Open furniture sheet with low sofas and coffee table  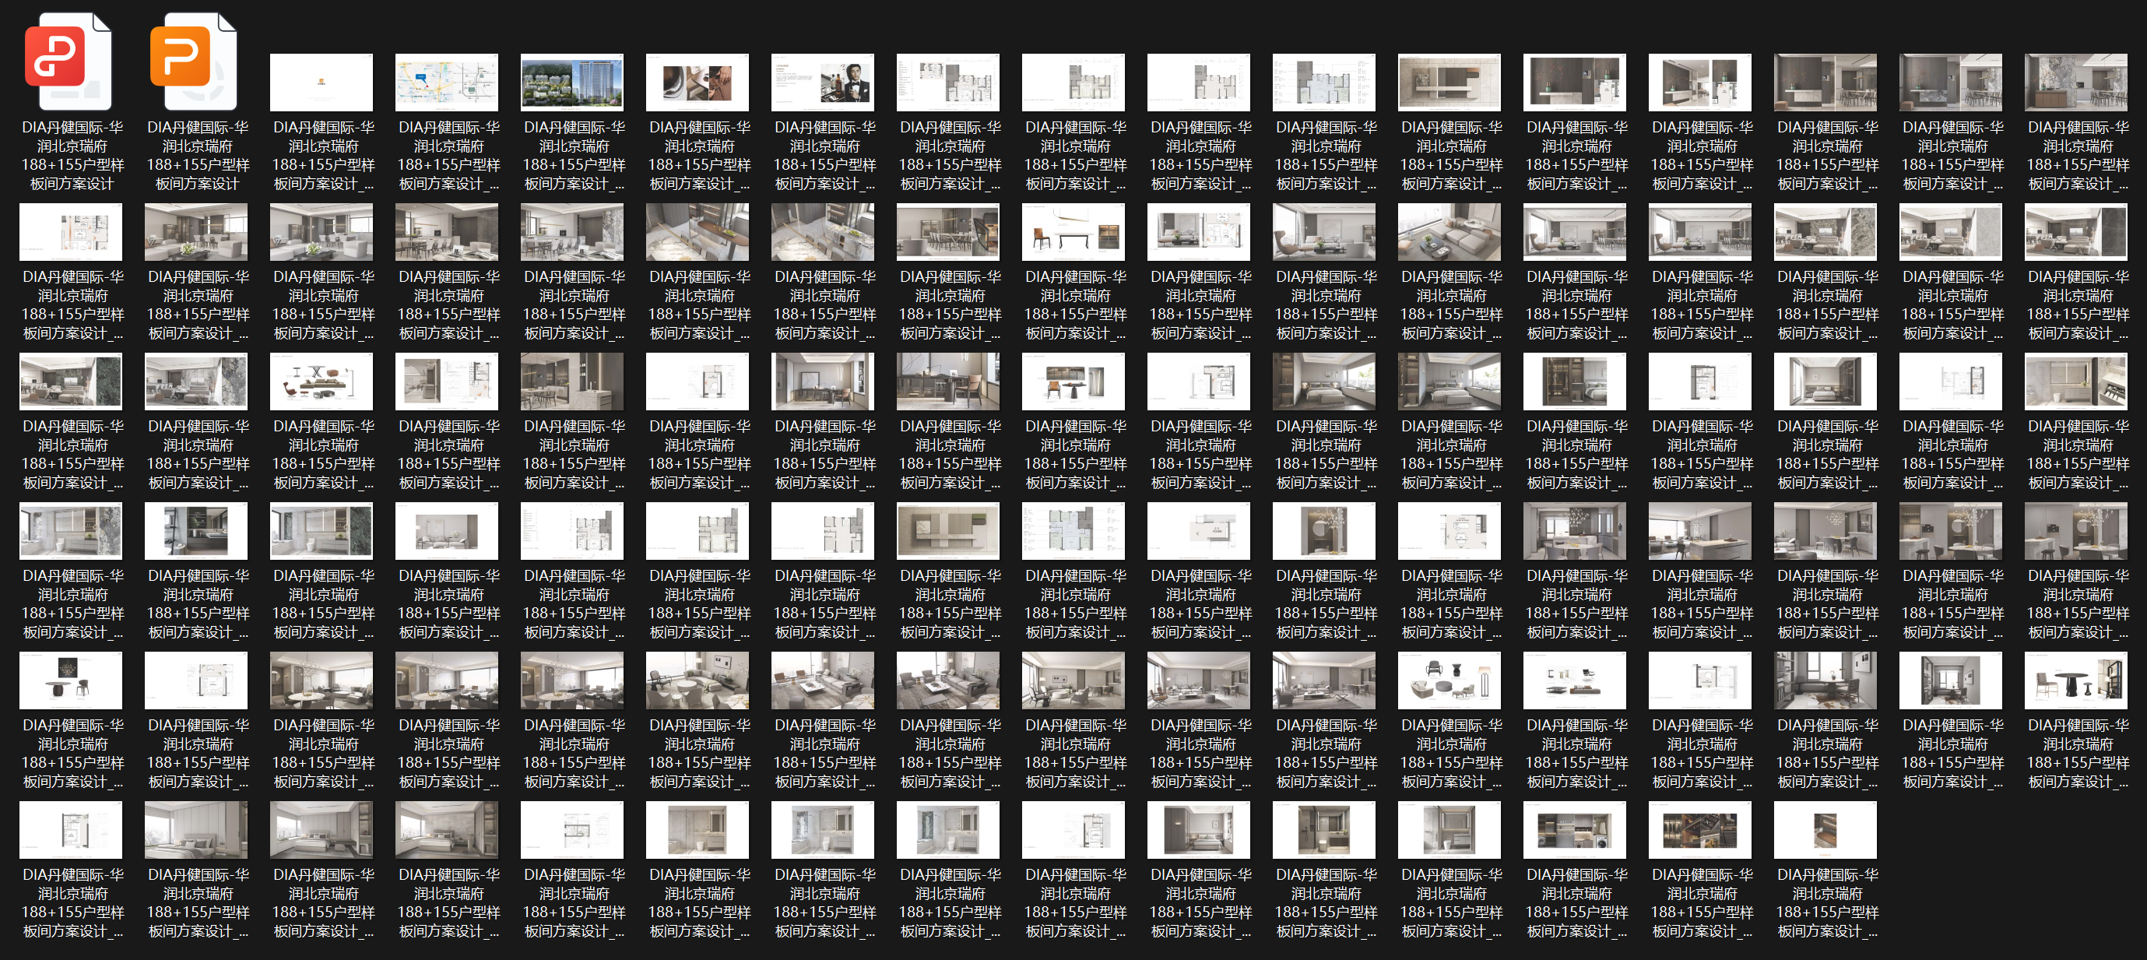pyautogui.click(x=1574, y=680)
